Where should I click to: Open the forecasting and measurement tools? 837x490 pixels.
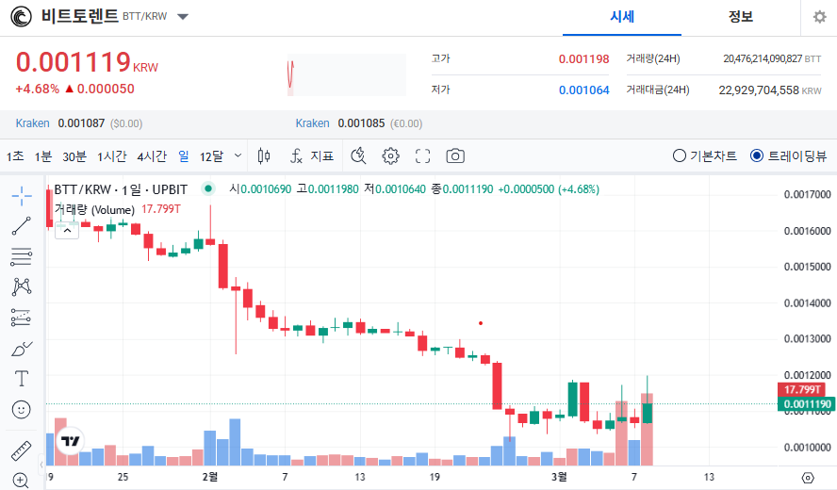pyautogui.click(x=22, y=318)
